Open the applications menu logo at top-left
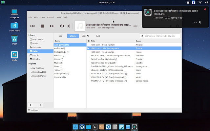210x131 pixels. (3, 2)
